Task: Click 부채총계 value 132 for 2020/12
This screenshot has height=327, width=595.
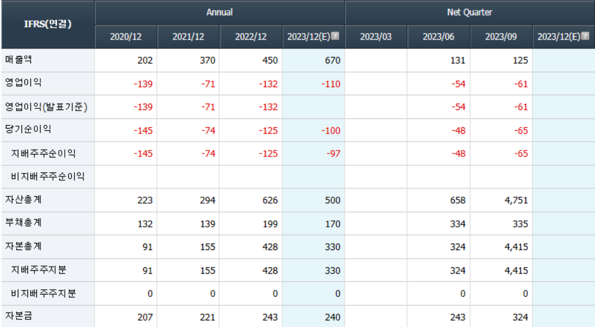Action: point(145,224)
